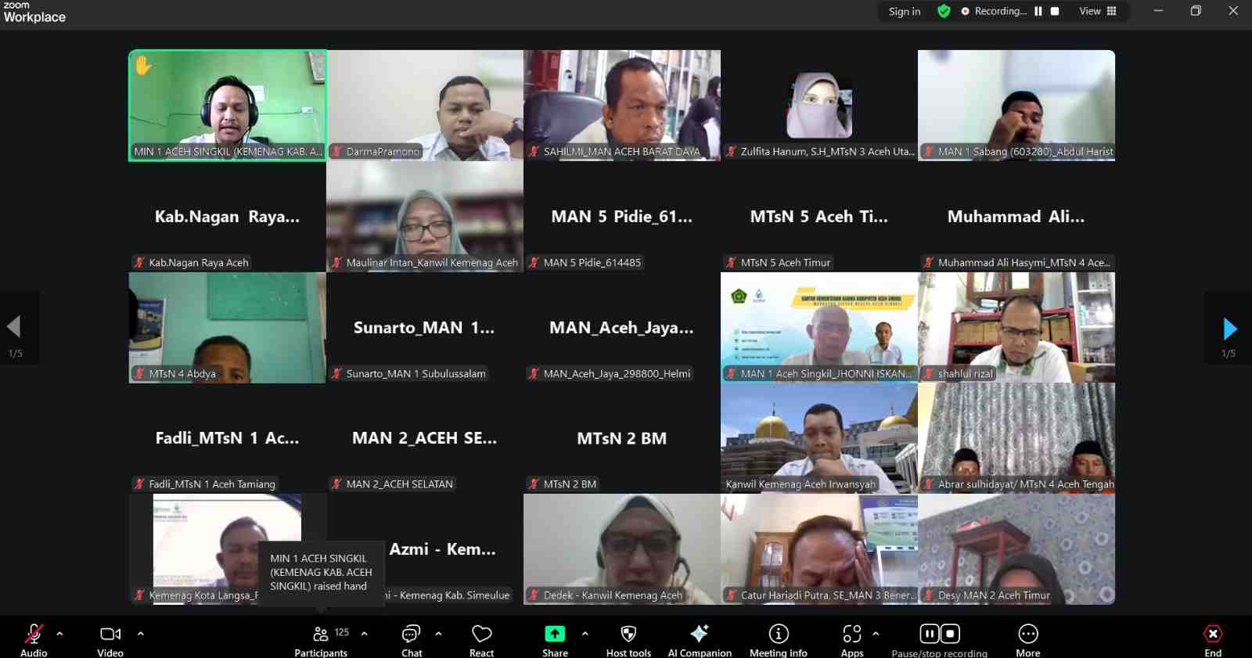
Task: Open the Participants panel
Action: click(x=321, y=639)
